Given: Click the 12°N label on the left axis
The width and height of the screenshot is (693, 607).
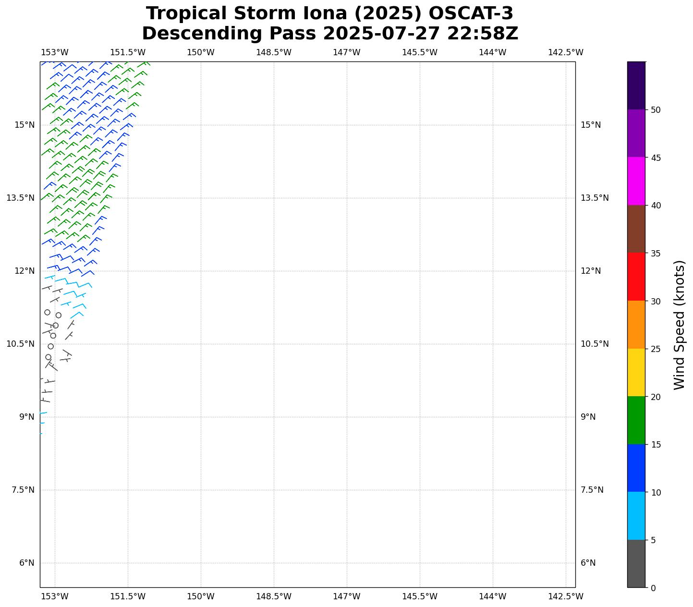Looking at the screenshot, I should point(24,271).
